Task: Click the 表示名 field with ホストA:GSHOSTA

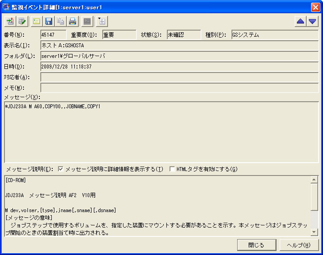Action: pyautogui.click(x=180, y=45)
